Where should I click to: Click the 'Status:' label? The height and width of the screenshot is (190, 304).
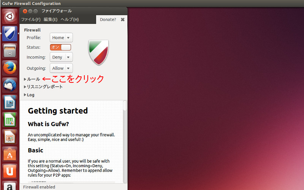tap(33, 47)
